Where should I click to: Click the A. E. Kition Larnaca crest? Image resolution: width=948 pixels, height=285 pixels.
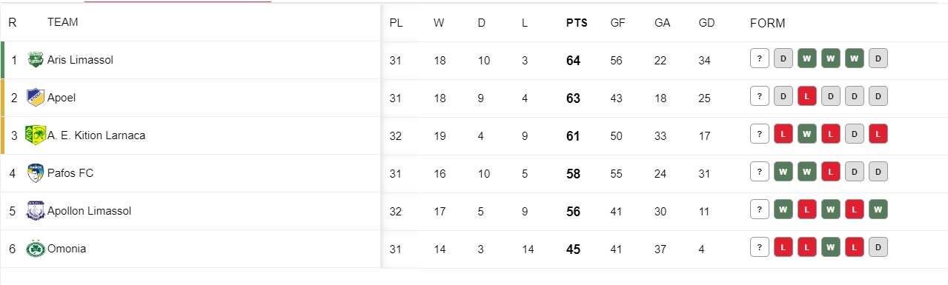[x=36, y=135]
